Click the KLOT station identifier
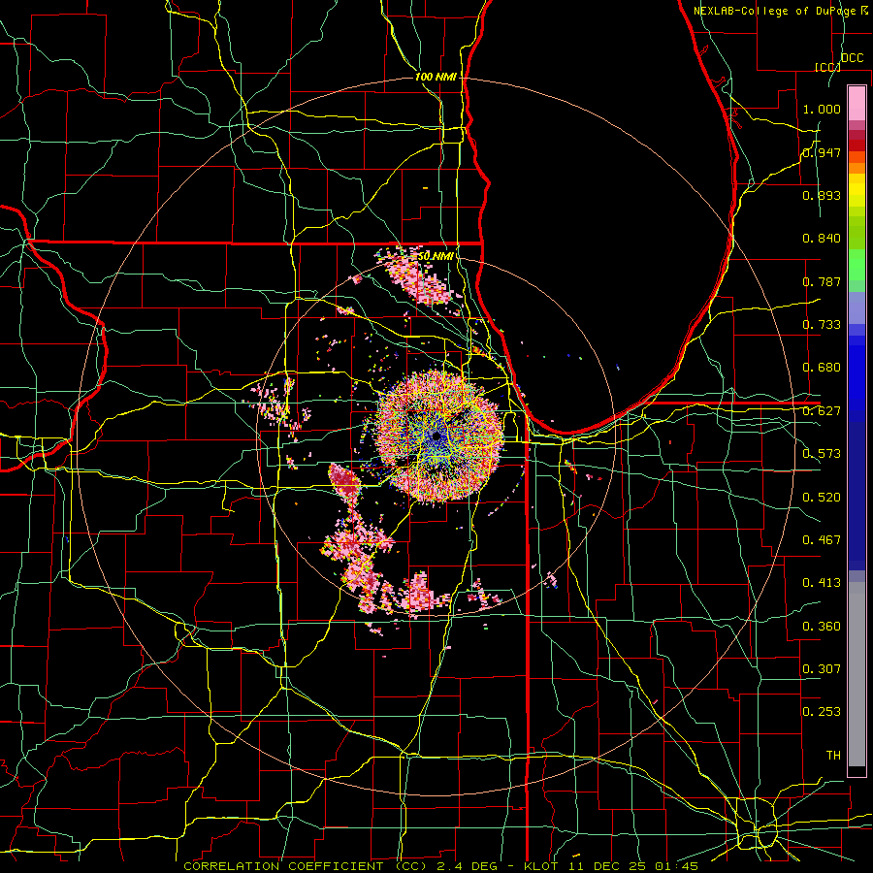The width and height of the screenshot is (873, 873). (540, 866)
